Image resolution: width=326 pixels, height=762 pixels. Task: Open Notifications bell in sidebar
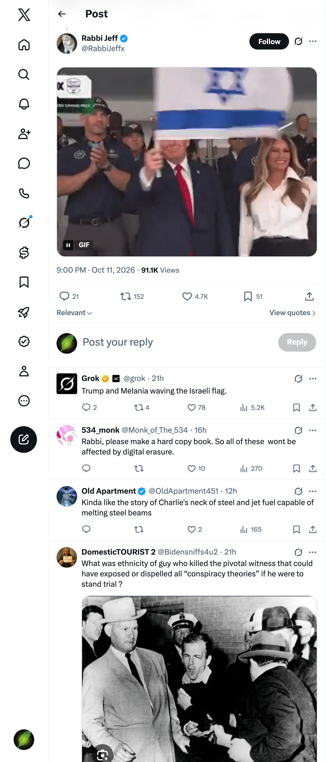tap(24, 104)
